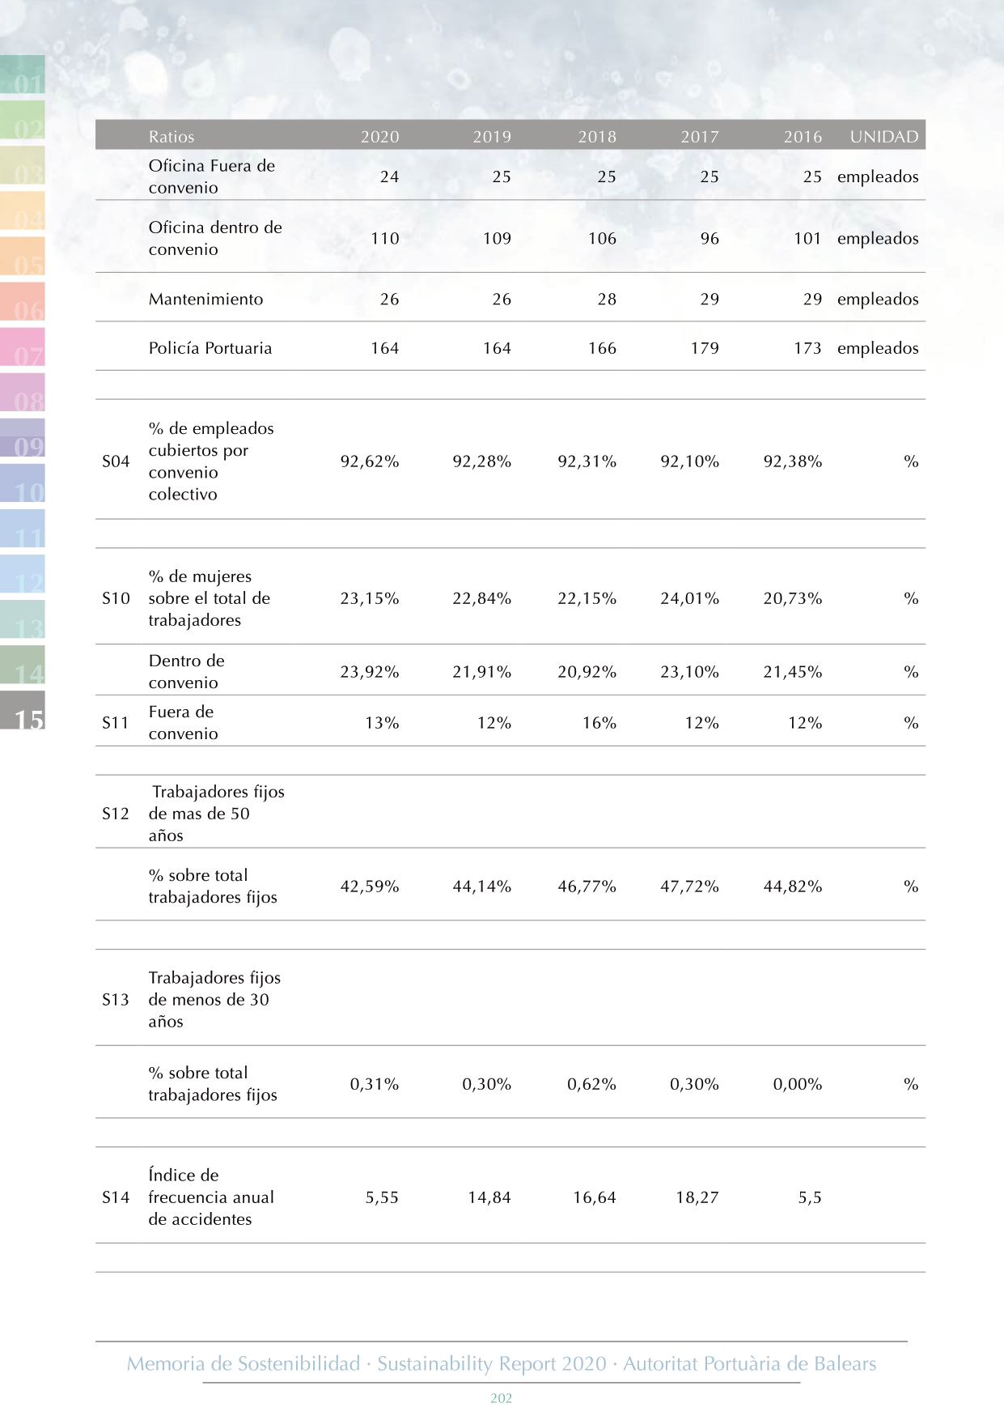This screenshot has height=1420, width=1004.
Task: Click page number 202
Action: click(x=502, y=1398)
